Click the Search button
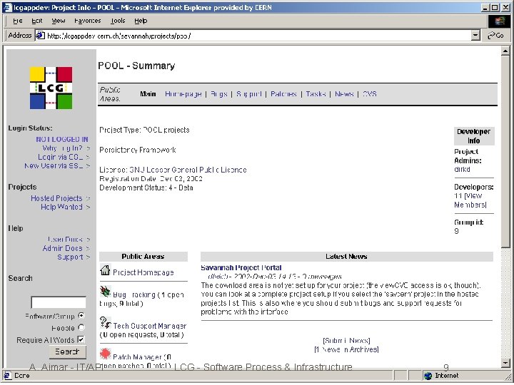The image size is (514, 385). pyautogui.click(x=68, y=352)
